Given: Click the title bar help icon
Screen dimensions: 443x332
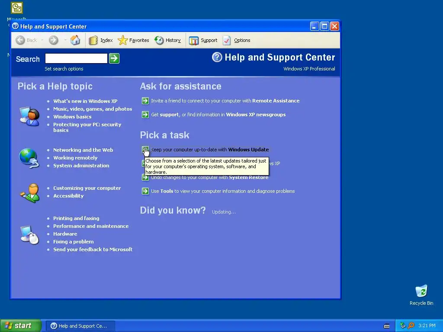Looking at the screenshot, I should [16, 26].
